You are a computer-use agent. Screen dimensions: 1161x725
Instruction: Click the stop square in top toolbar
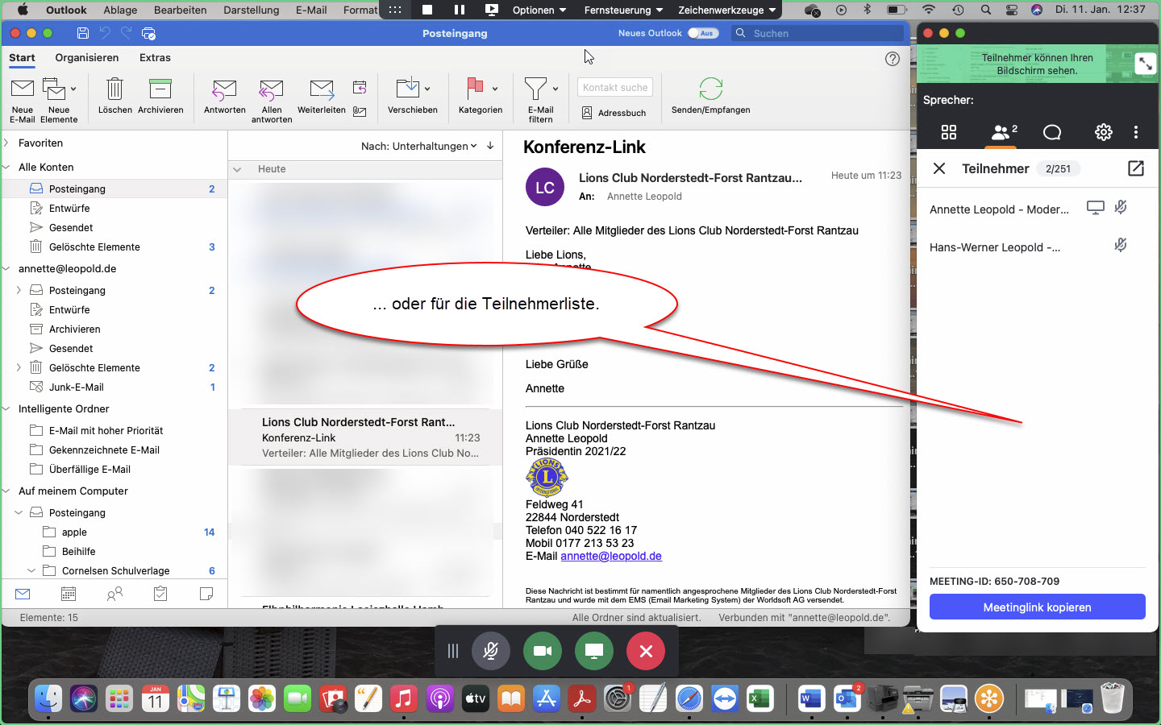coord(427,10)
